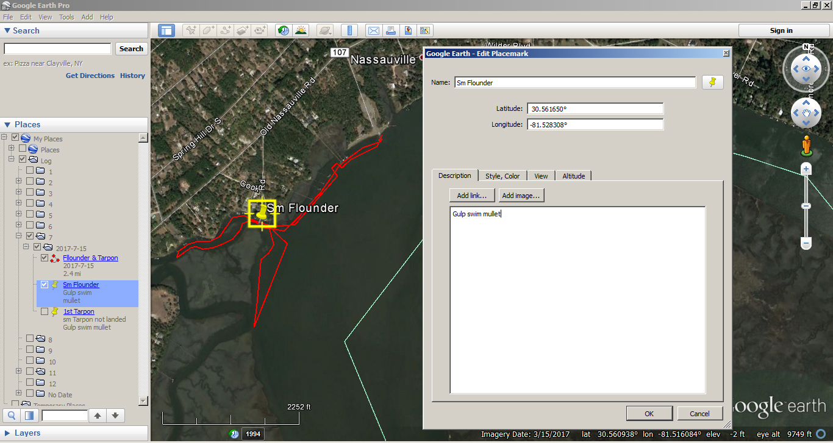Collapse folder 7 in the tree
Viewport: 833px width, 443px height.
click(x=19, y=236)
